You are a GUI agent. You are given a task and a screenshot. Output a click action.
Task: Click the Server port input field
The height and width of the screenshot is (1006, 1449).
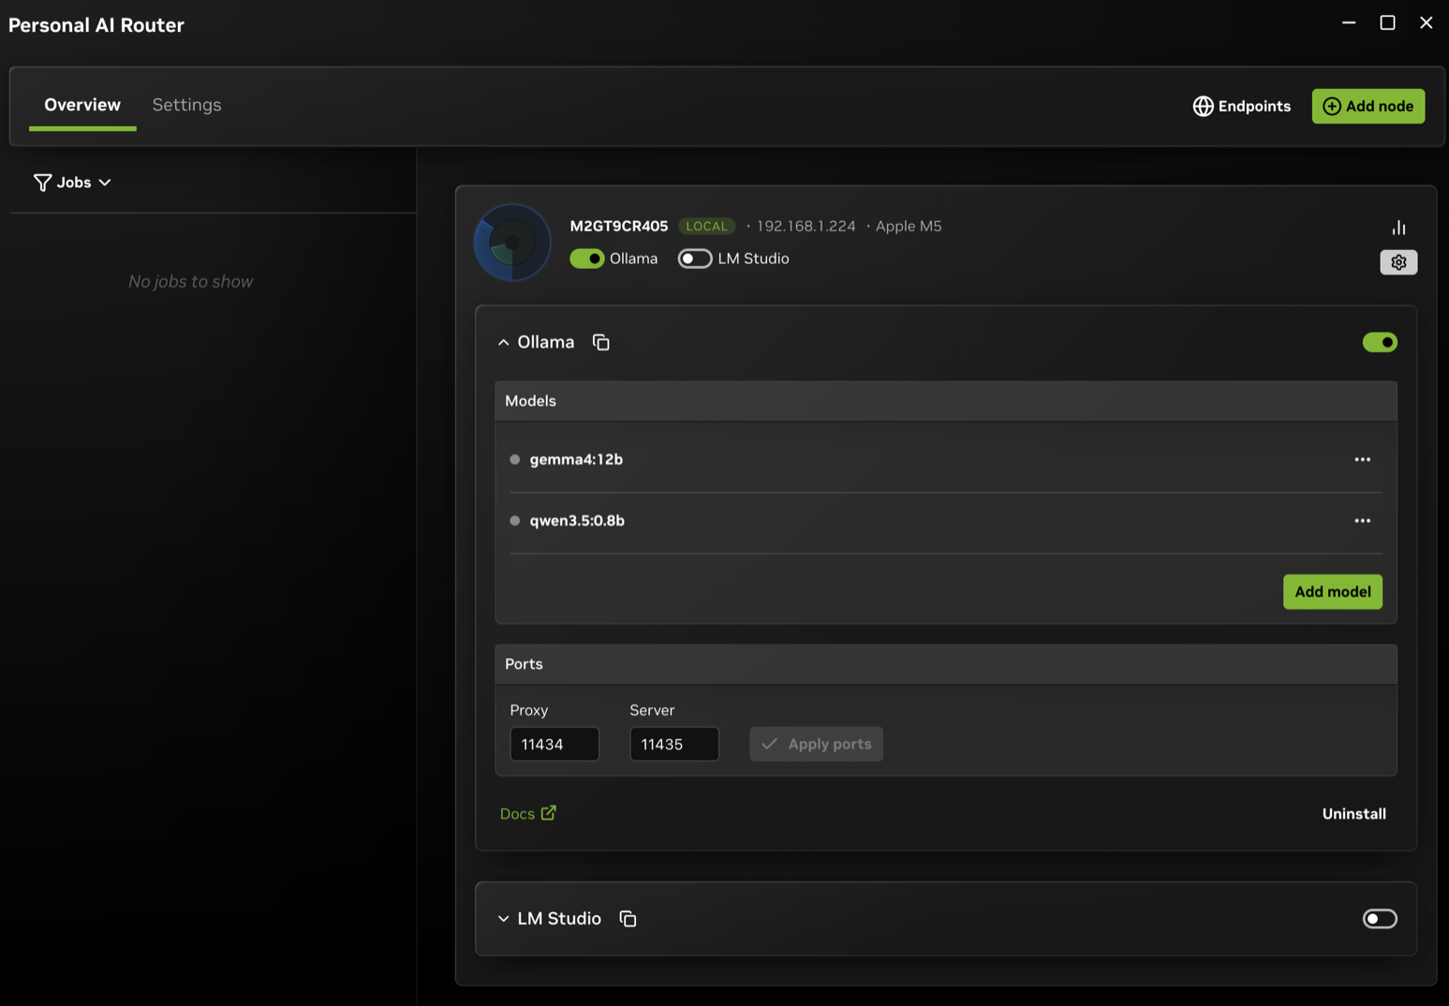click(674, 744)
